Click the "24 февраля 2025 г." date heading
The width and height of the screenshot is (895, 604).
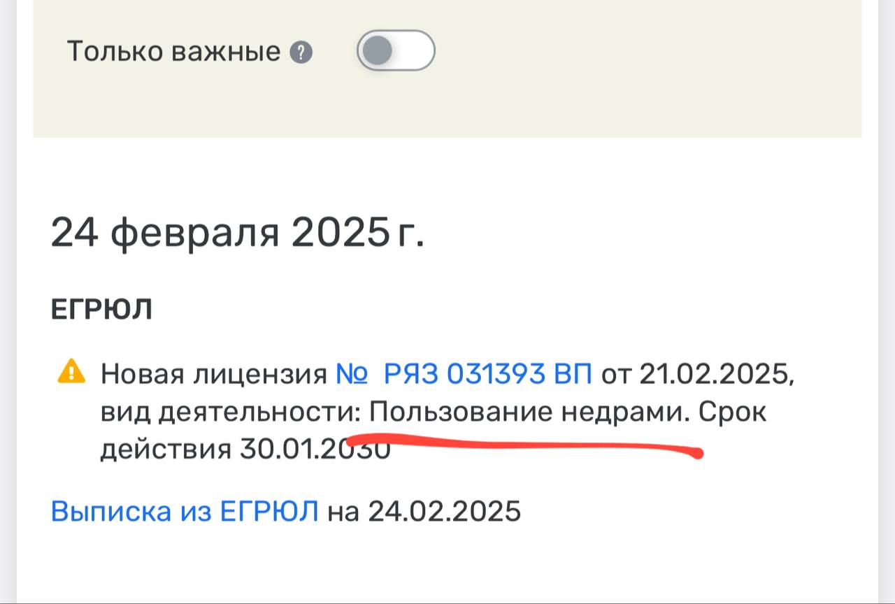click(x=237, y=233)
